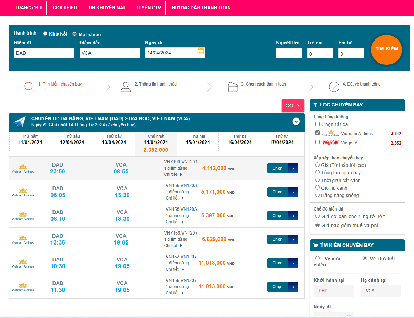The height and width of the screenshot is (318, 414).
Task: Open the departure date calendar icon
Action: 201,51
